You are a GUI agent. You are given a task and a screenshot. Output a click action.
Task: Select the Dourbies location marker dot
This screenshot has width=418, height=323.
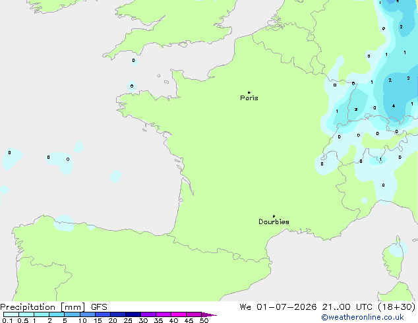274,216
